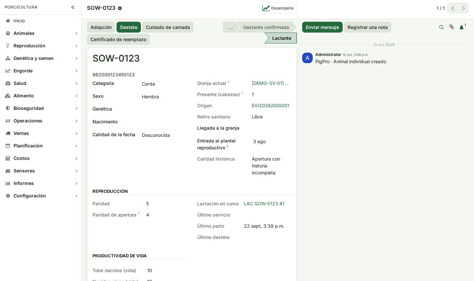Select the Lactante status stage

tap(281, 38)
